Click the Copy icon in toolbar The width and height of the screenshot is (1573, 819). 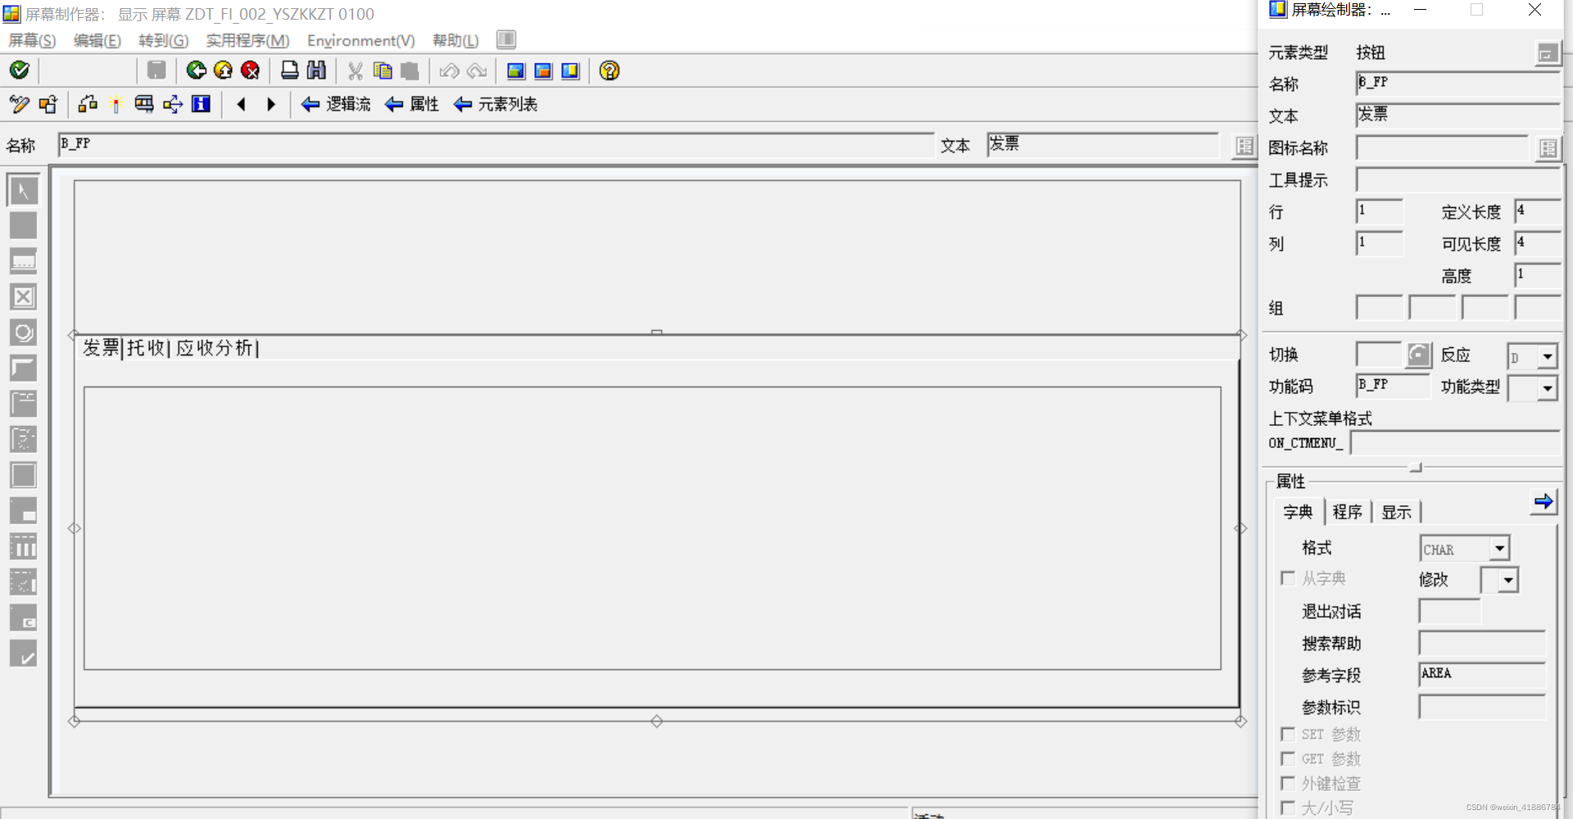pyautogui.click(x=383, y=71)
